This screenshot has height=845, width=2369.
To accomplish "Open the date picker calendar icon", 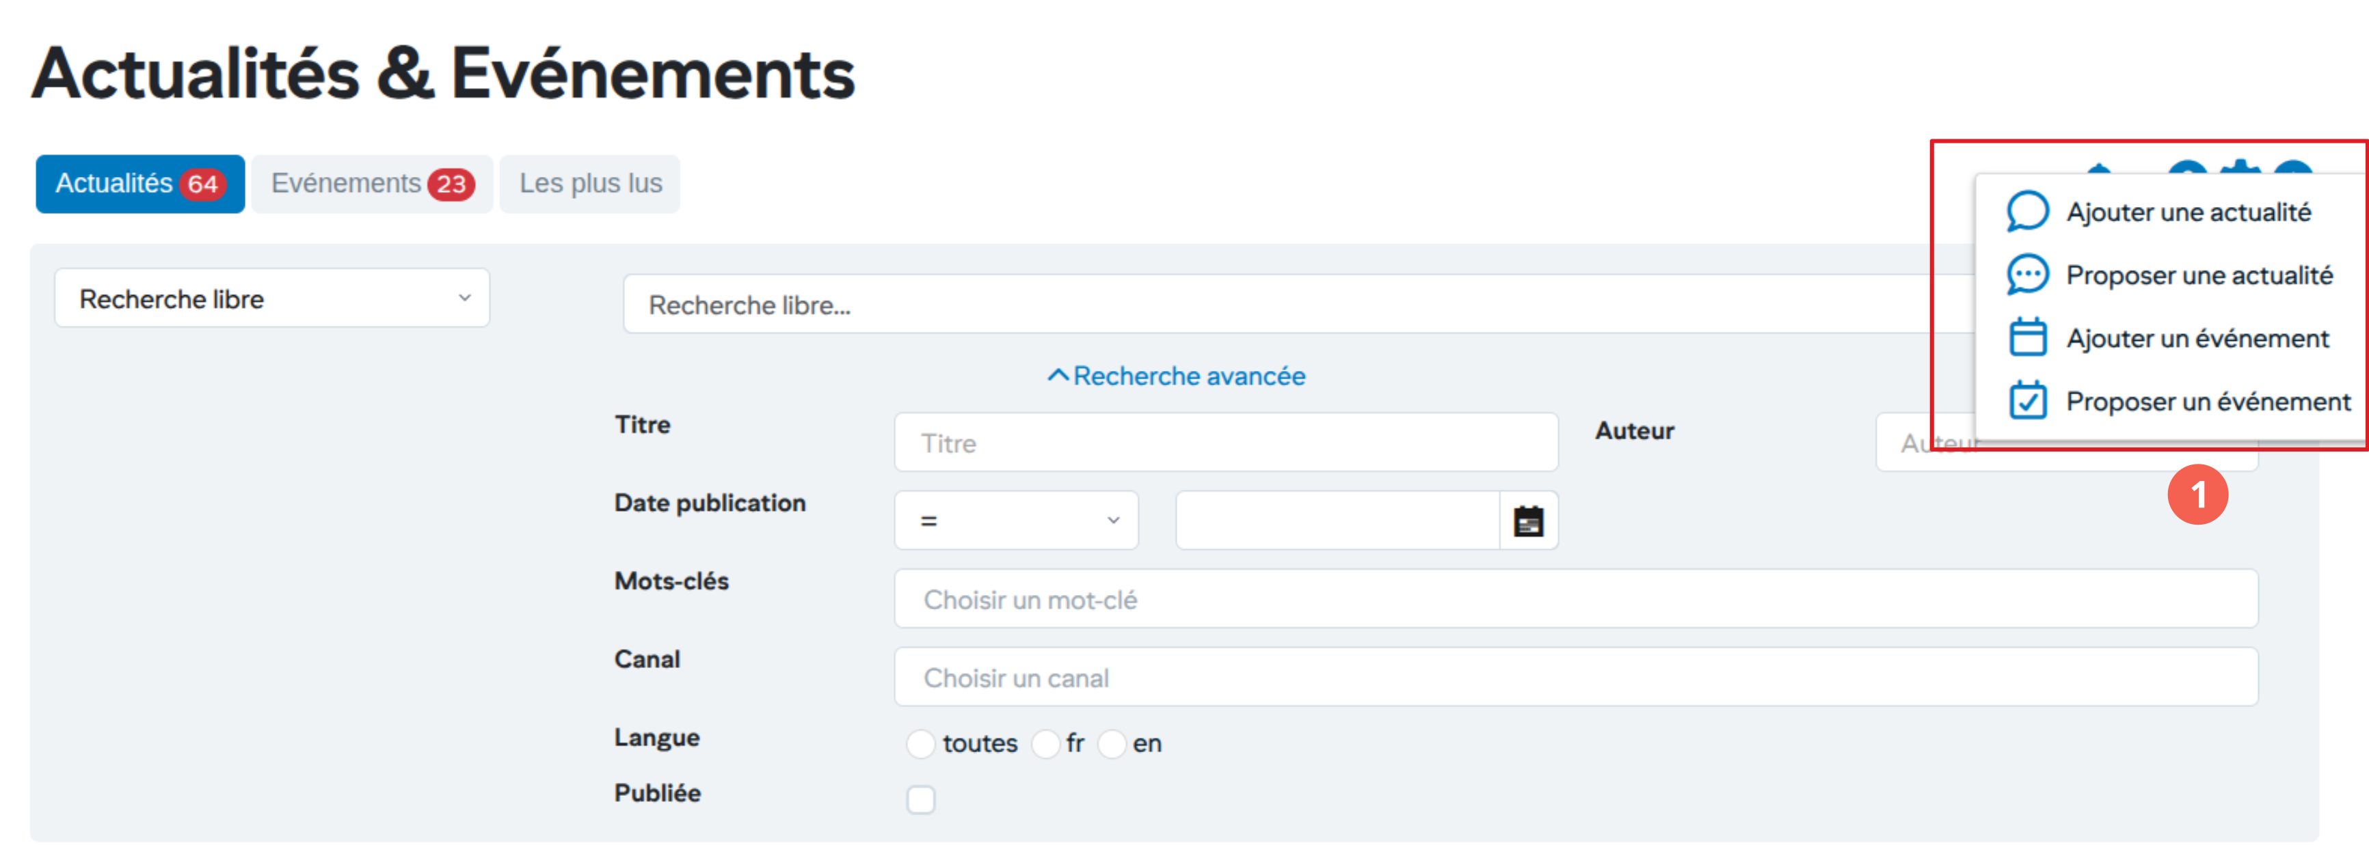I will click(1527, 521).
